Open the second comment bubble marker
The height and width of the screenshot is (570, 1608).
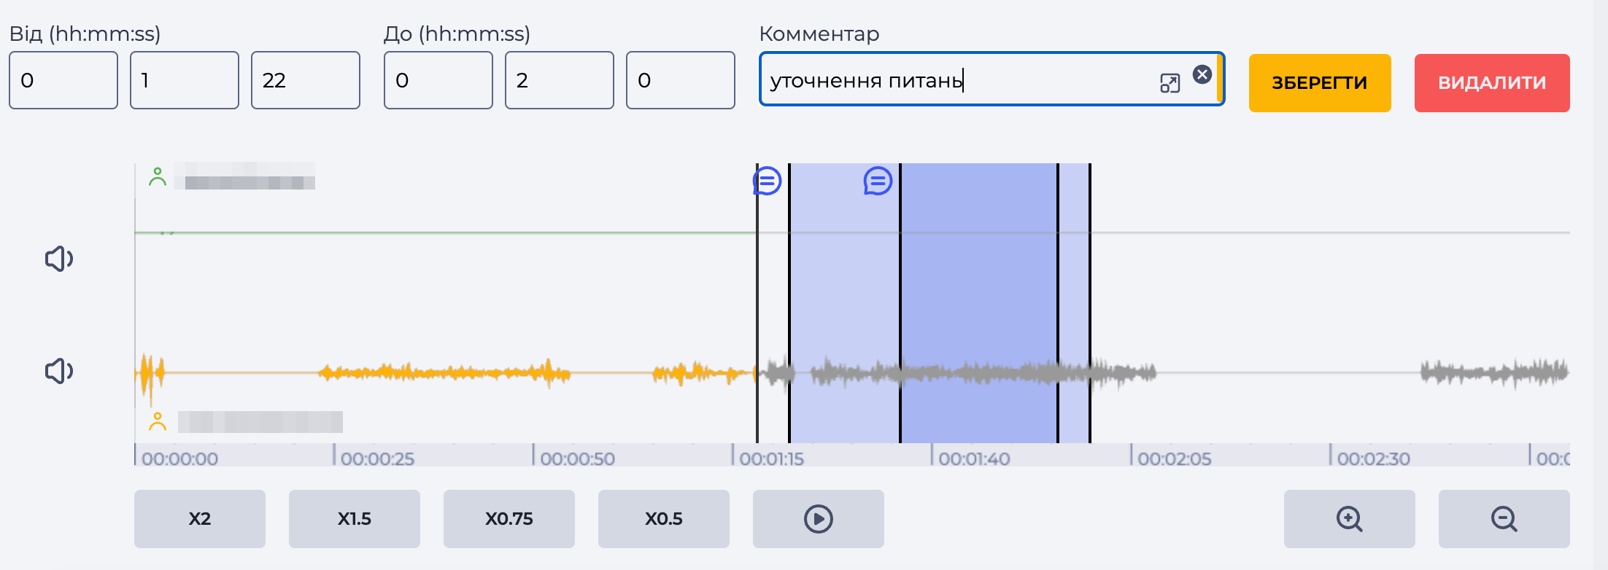(878, 181)
